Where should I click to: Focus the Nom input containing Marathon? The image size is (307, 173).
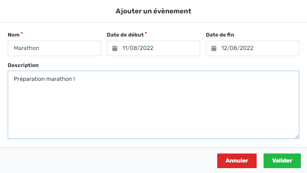54,48
